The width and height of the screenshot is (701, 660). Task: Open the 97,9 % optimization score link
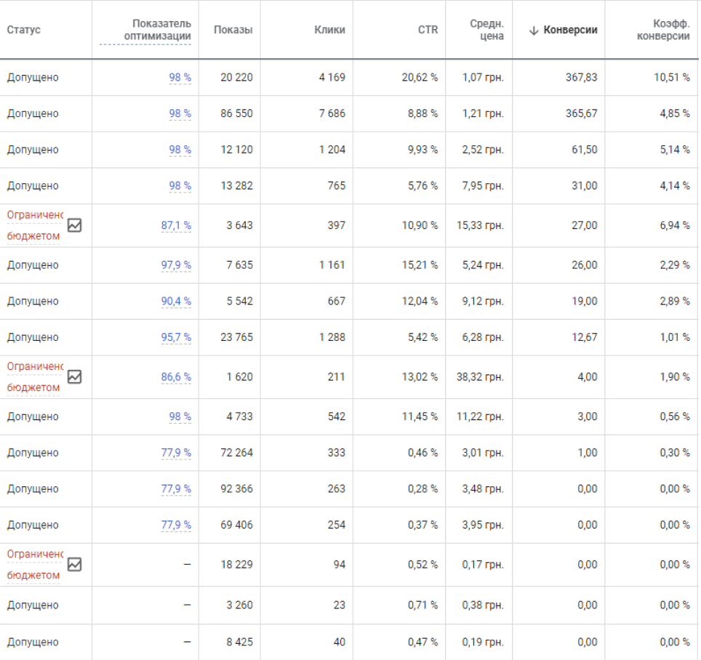point(176,265)
